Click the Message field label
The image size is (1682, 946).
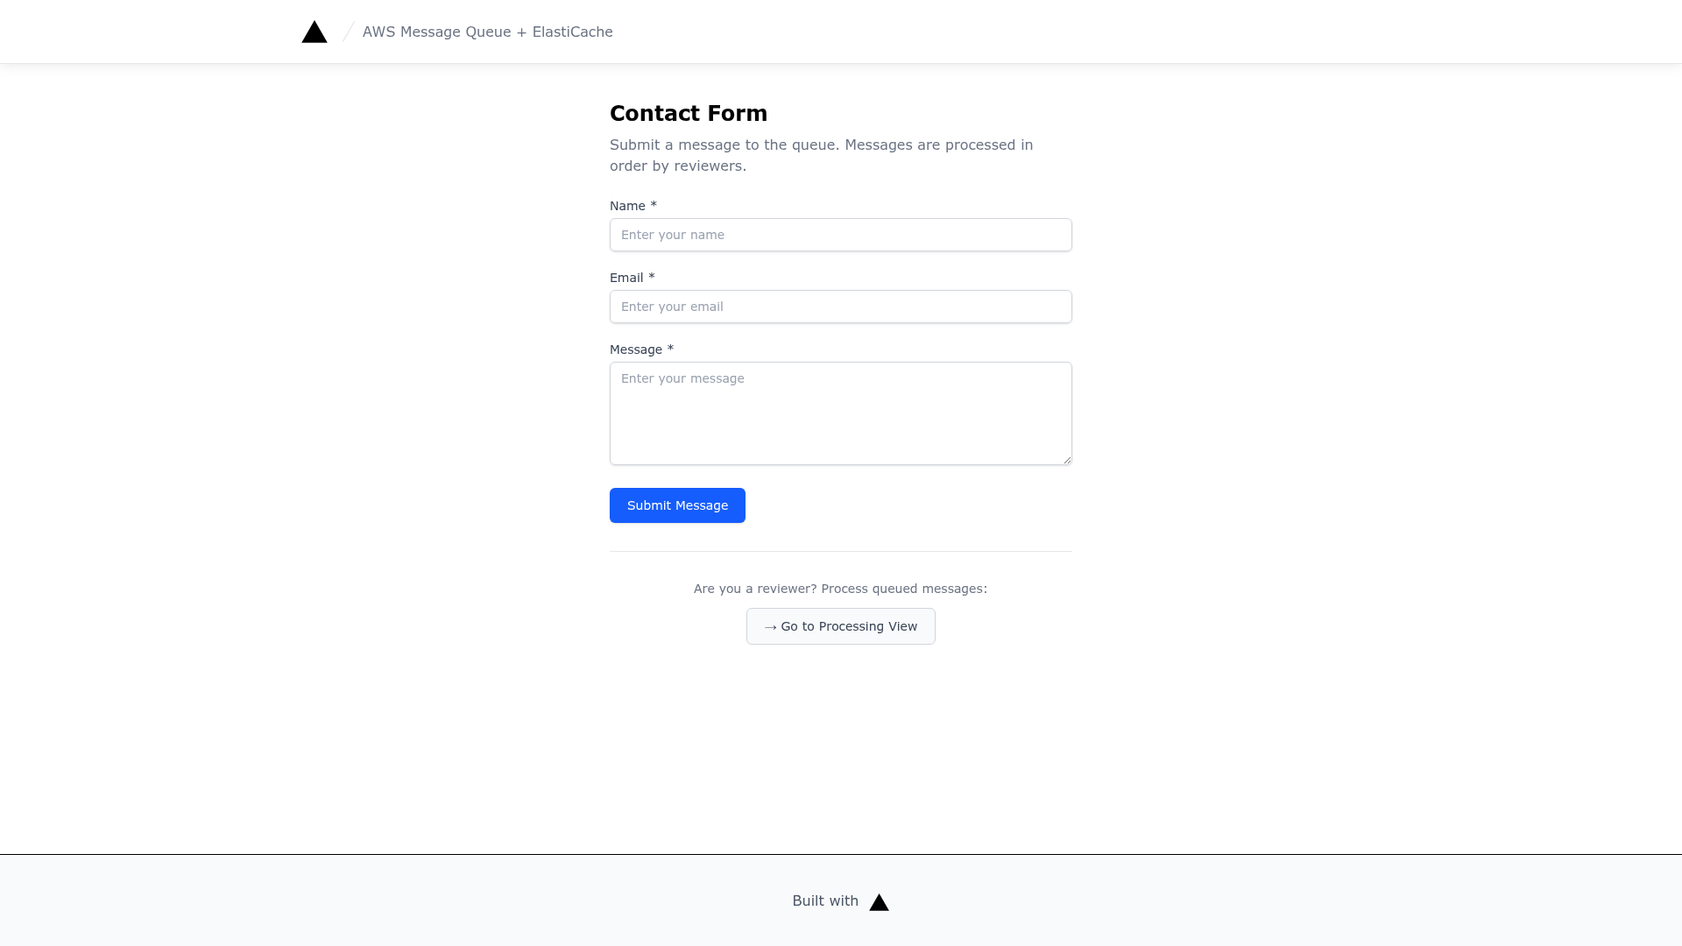(636, 349)
